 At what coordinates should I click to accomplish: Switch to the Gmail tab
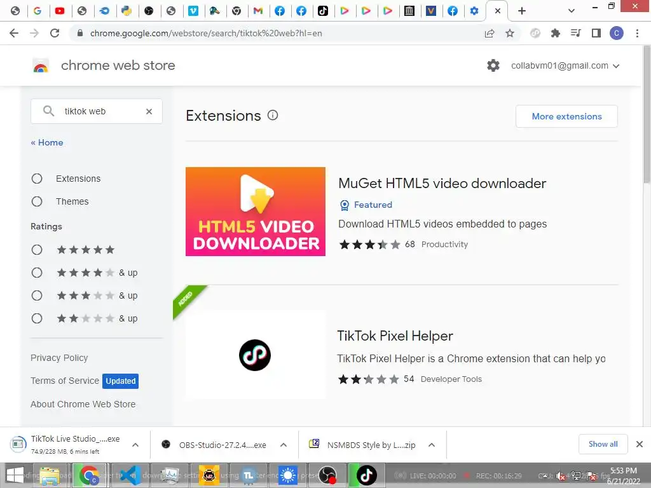point(258,11)
